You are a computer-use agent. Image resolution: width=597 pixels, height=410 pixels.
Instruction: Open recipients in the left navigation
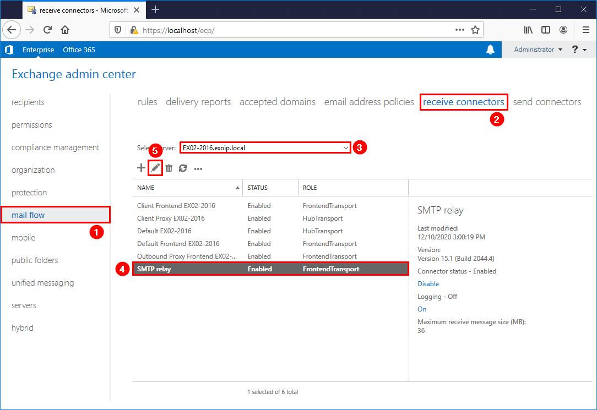tap(28, 102)
